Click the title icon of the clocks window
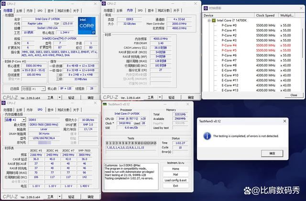Viewport: 306px width, 201px height. [206, 9]
